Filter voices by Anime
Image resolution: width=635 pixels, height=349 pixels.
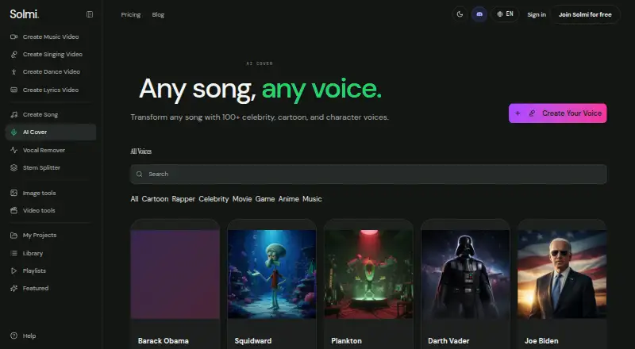click(x=289, y=199)
